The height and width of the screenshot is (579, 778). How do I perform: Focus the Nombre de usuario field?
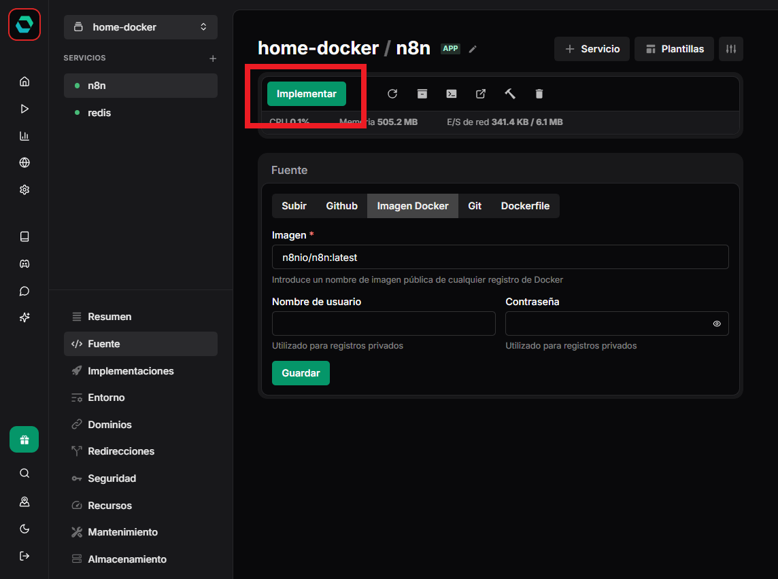coord(384,323)
